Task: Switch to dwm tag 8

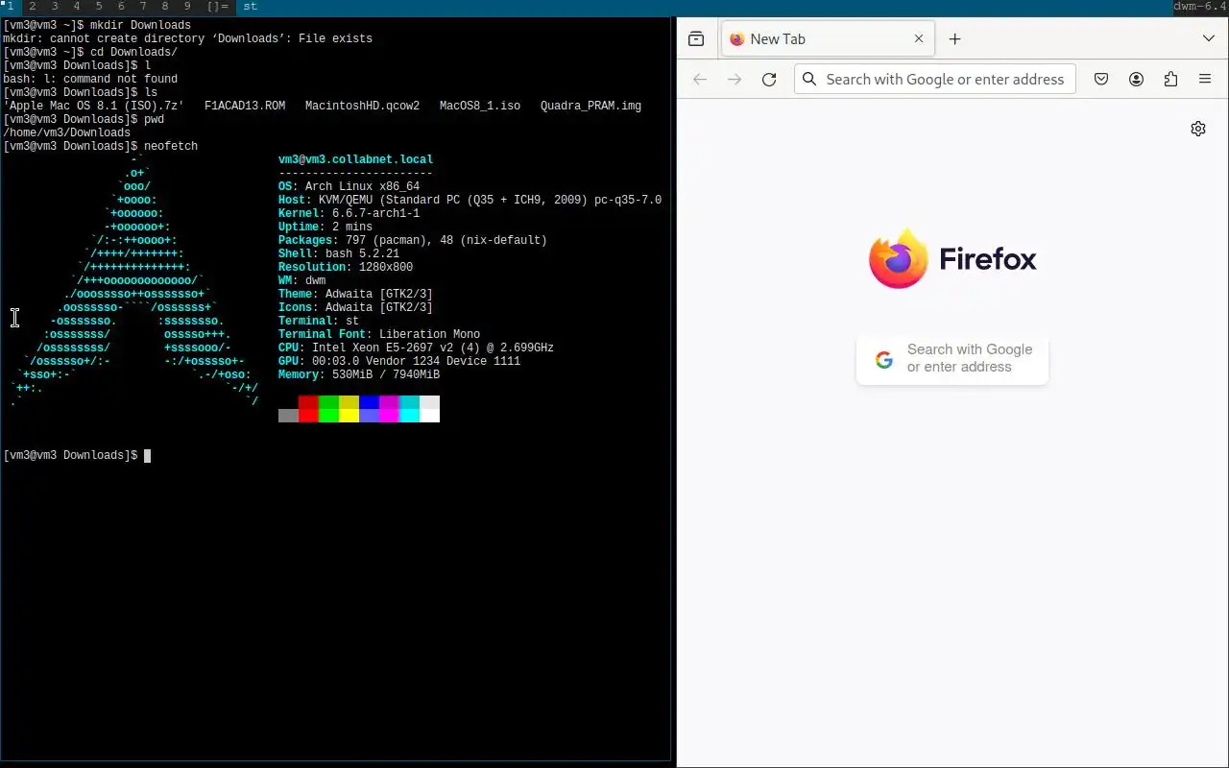Action: (x=165, y=7)
